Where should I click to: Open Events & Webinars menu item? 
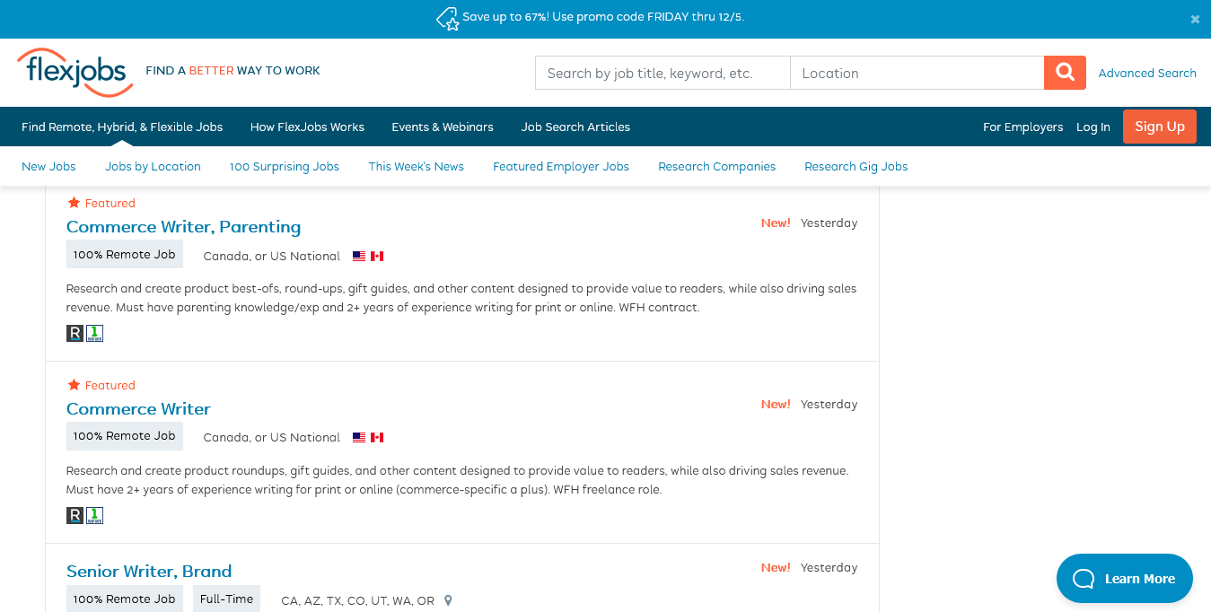(443, 127)
